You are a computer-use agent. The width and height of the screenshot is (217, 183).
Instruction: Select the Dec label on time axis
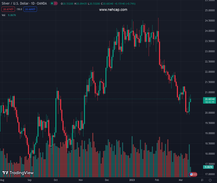[x=107, y=180]
